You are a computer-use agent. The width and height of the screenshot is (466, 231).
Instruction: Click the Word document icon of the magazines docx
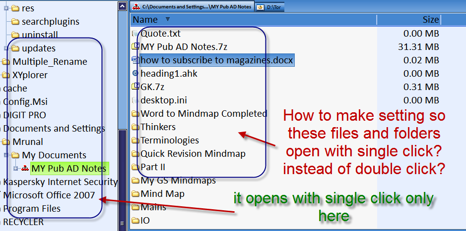pyautogui.click(x=135, y=60)
